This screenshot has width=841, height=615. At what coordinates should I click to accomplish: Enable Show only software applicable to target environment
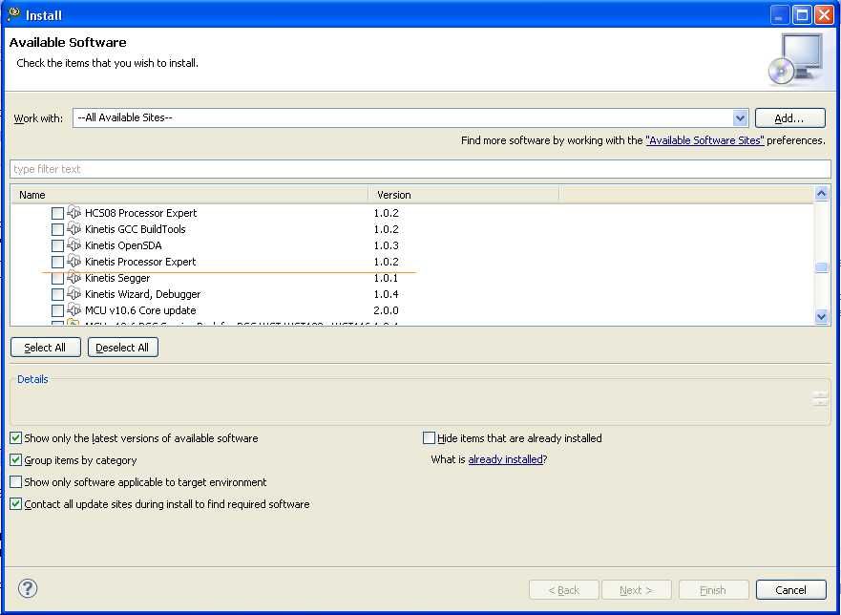16,482
